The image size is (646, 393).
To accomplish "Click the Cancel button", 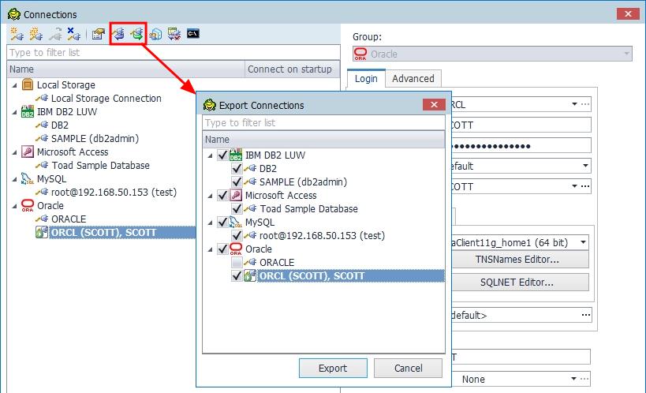I will [x=408, y=368].
